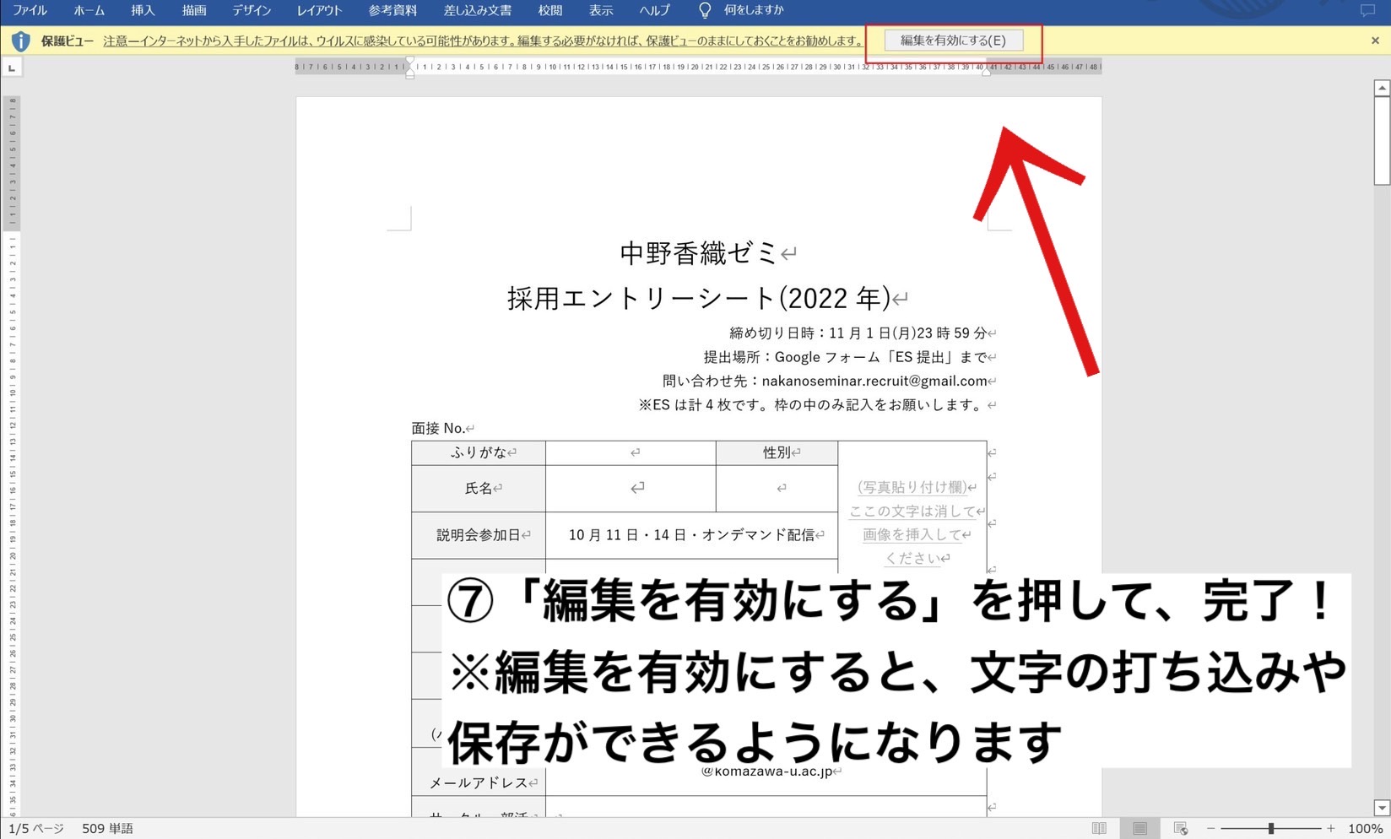Switch to the 挿入 tab

(x=143, y=10)
